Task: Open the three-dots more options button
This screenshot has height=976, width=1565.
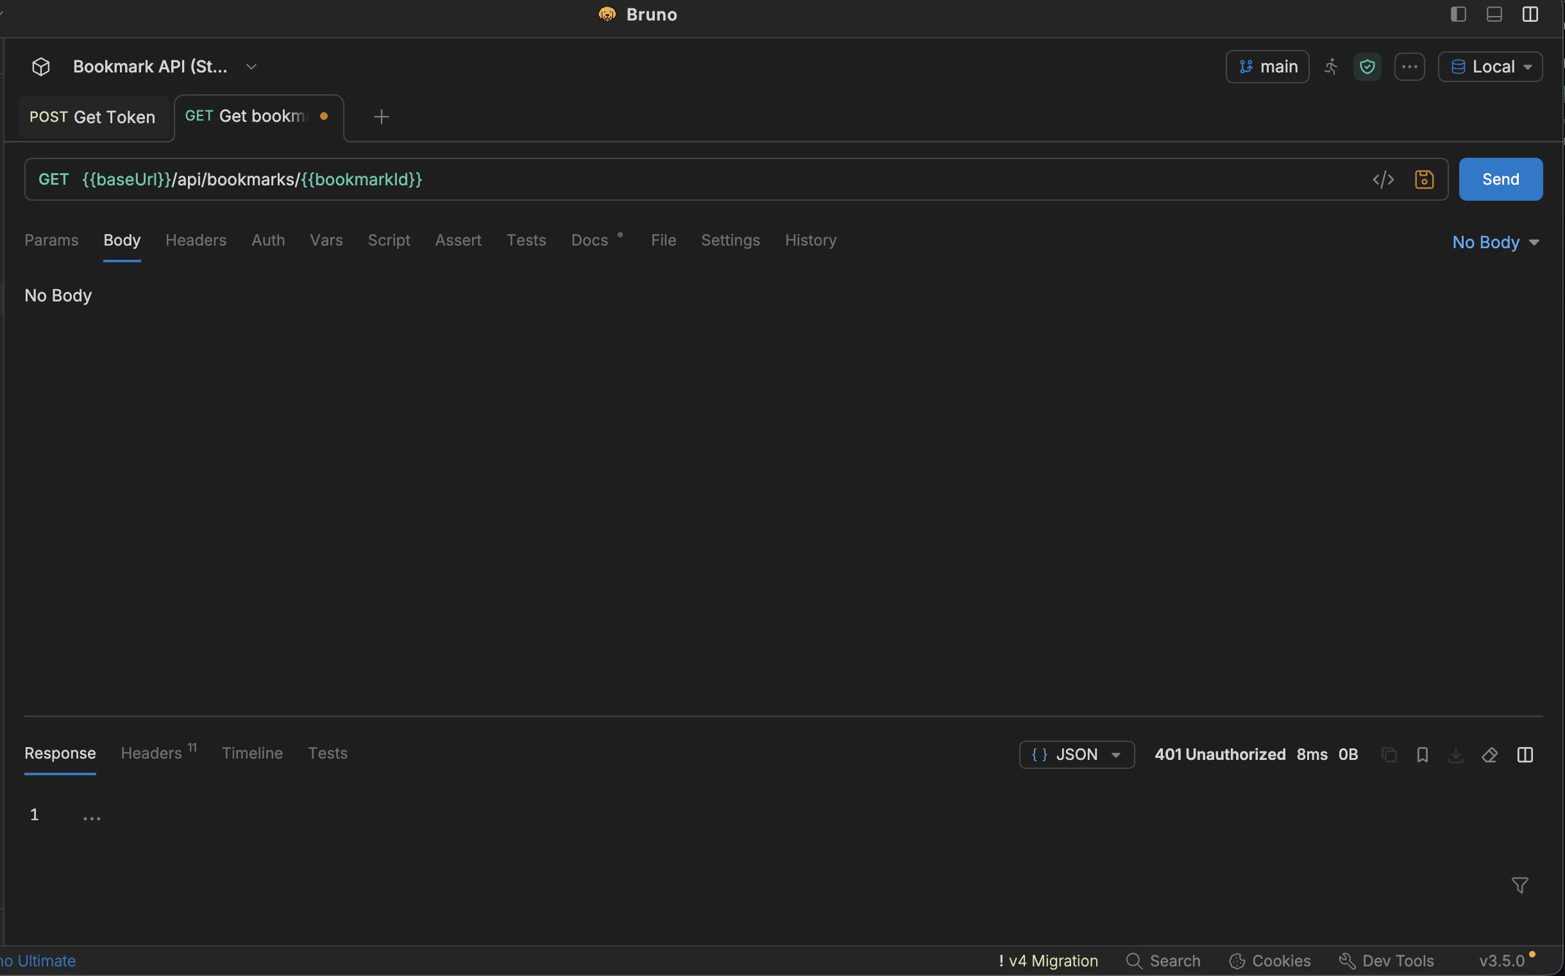Action: coord(1409,67)
